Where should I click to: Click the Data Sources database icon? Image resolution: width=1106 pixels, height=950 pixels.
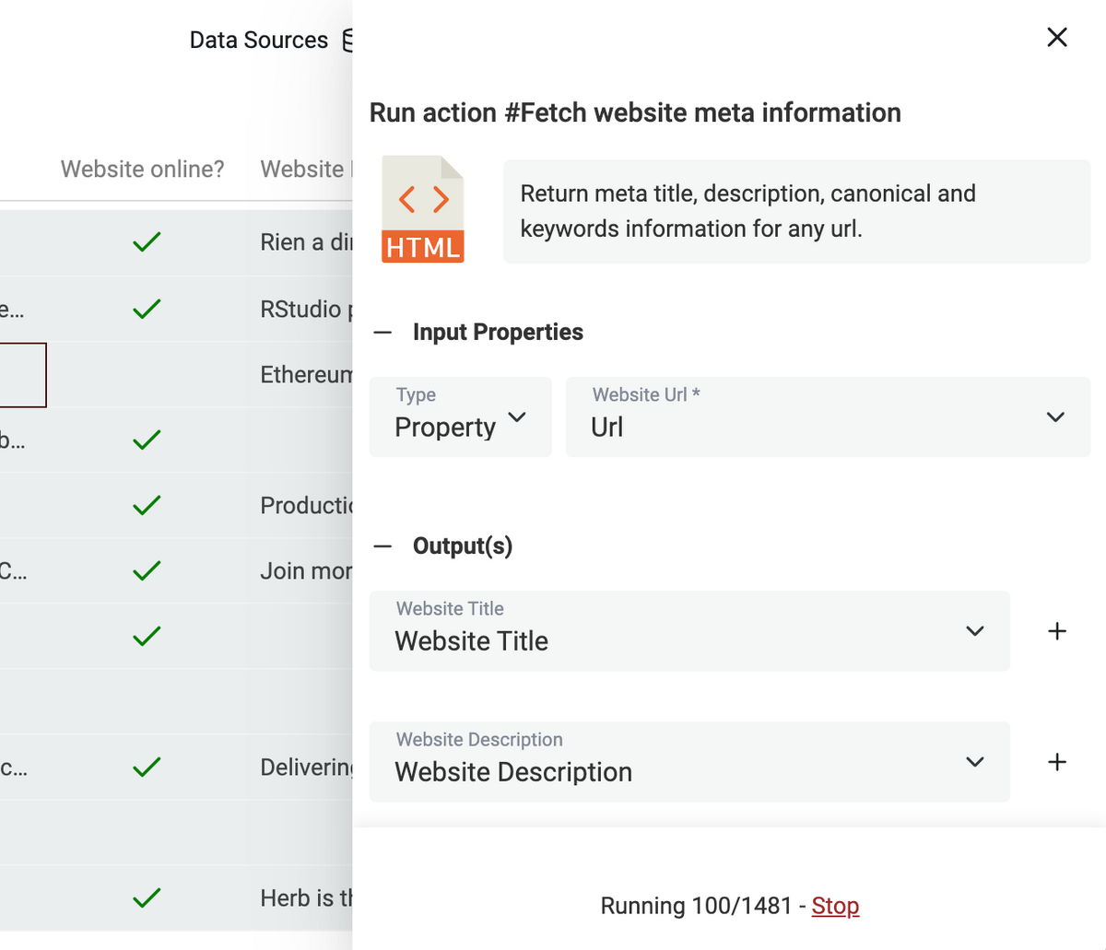point(347,41)
